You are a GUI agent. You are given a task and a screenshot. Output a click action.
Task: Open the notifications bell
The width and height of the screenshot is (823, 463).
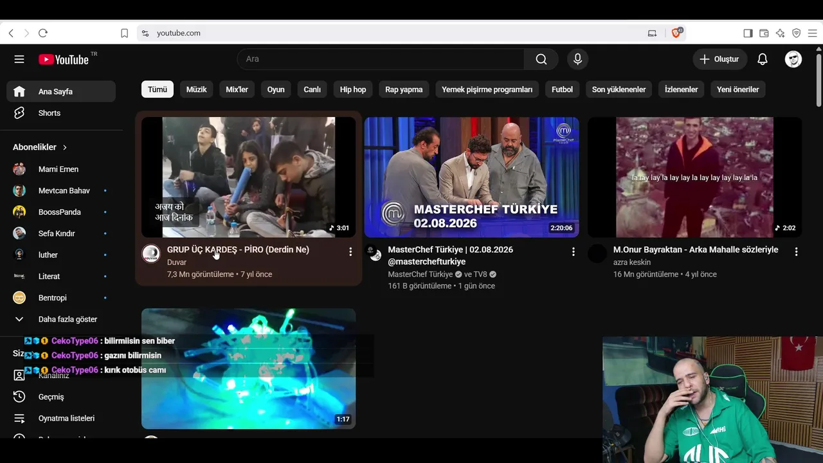(763, 59)
